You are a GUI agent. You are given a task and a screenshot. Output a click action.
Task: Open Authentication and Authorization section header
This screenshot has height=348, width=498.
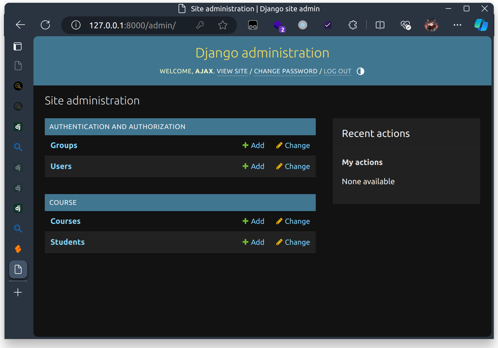click(x=117, y=127)
